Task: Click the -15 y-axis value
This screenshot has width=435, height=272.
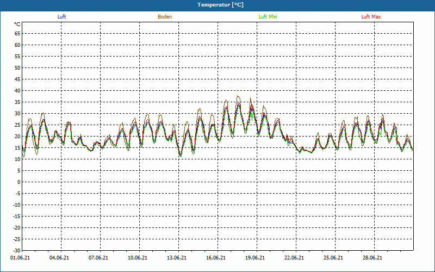Action: pyautogui.click(x=17, y=216)
